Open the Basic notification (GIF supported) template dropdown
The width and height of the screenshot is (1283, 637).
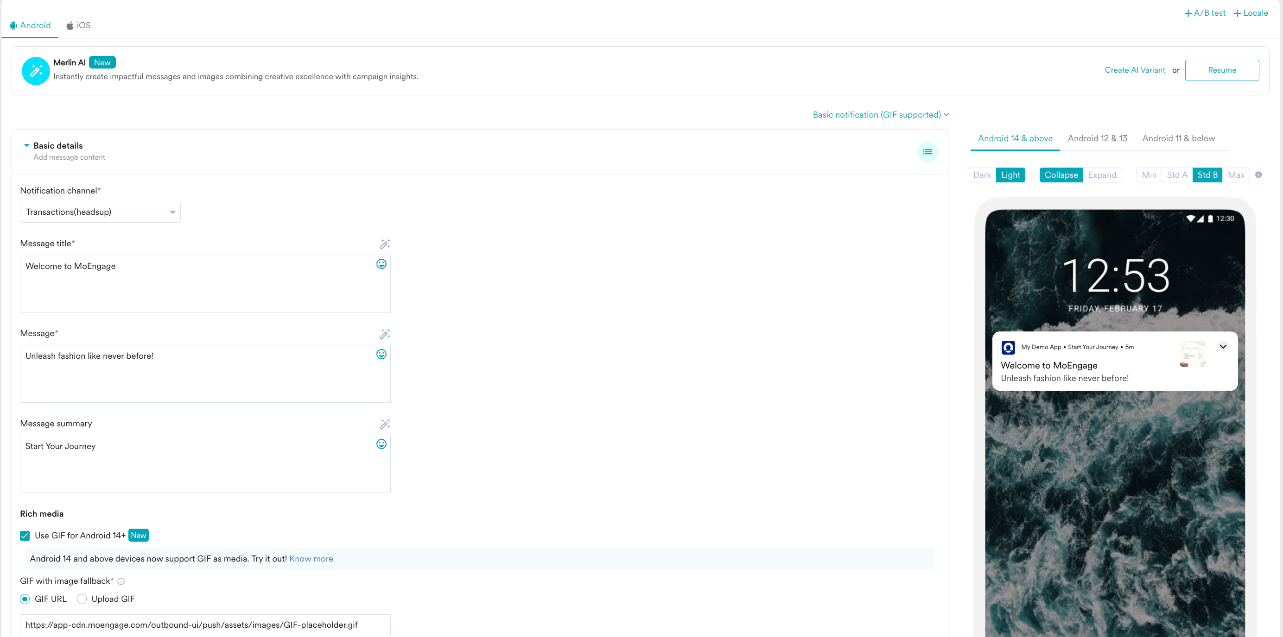pyautogui.click(x=880, y=115)
